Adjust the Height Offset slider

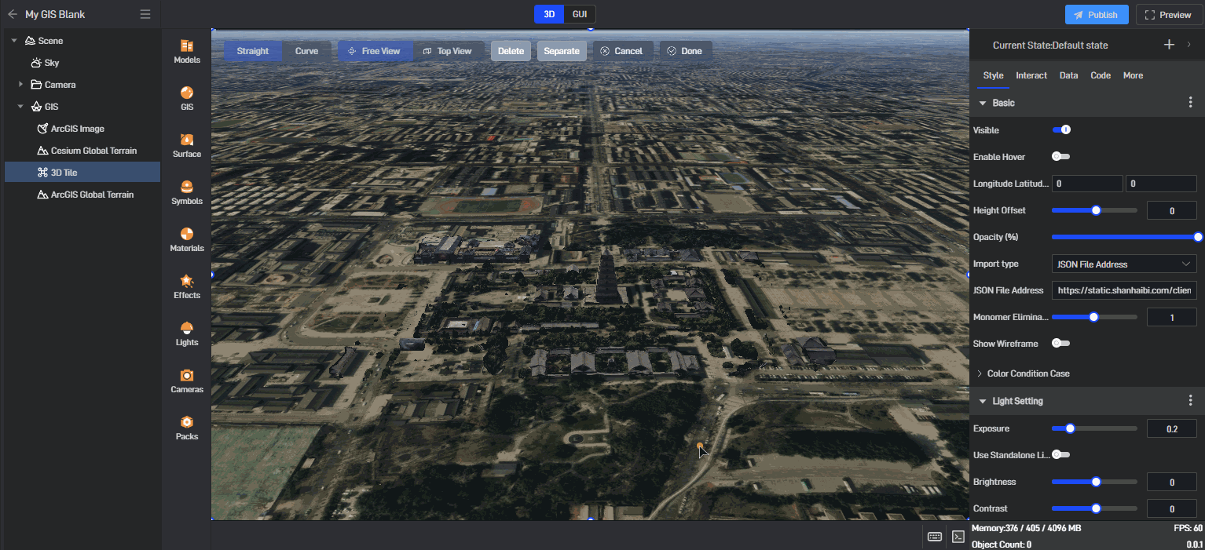[x=1094, y=210]
